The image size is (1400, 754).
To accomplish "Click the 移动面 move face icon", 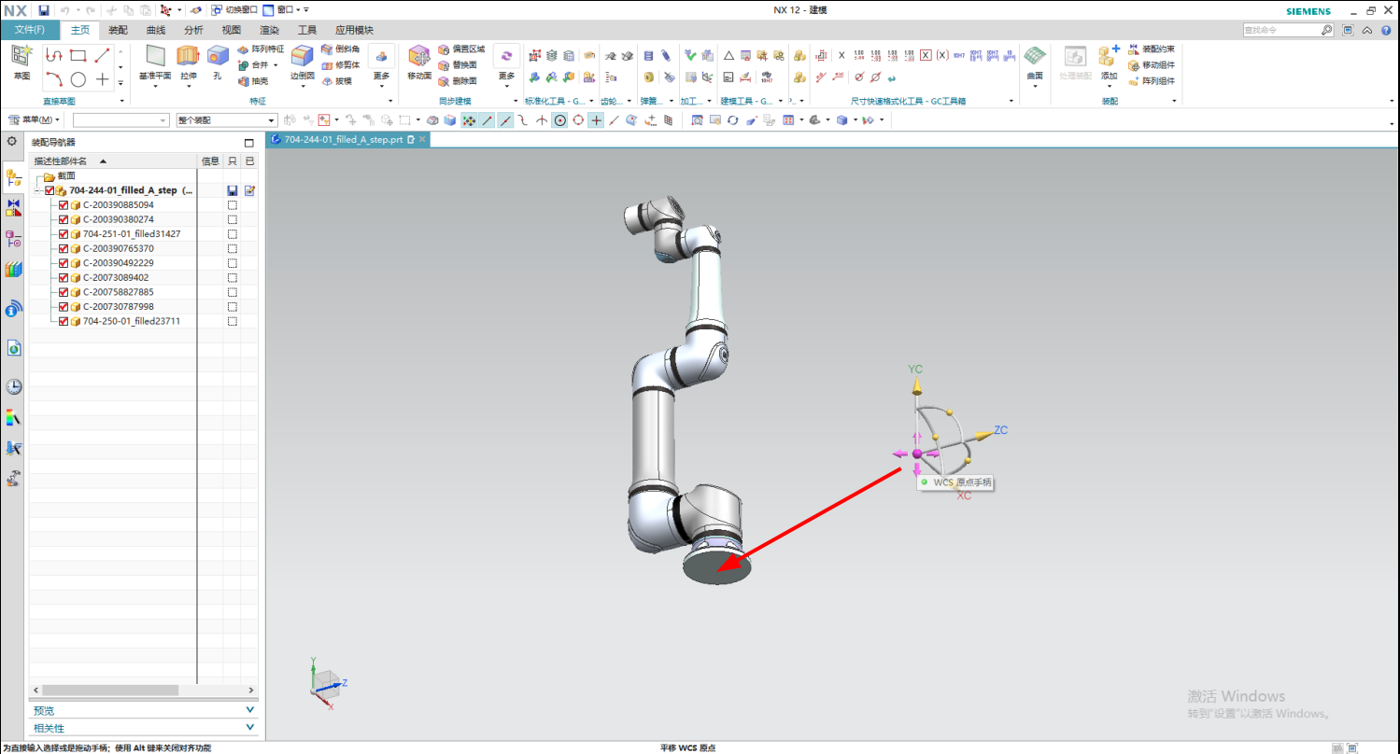I will [419, 57].
